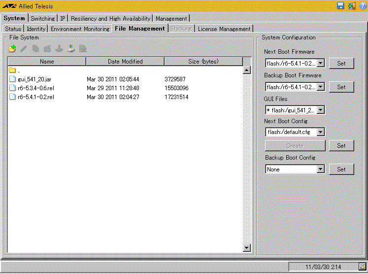Open the Backup Boot Config dropdown
Image resolution: width=368 pixels, height=274 pixels.
321,169
